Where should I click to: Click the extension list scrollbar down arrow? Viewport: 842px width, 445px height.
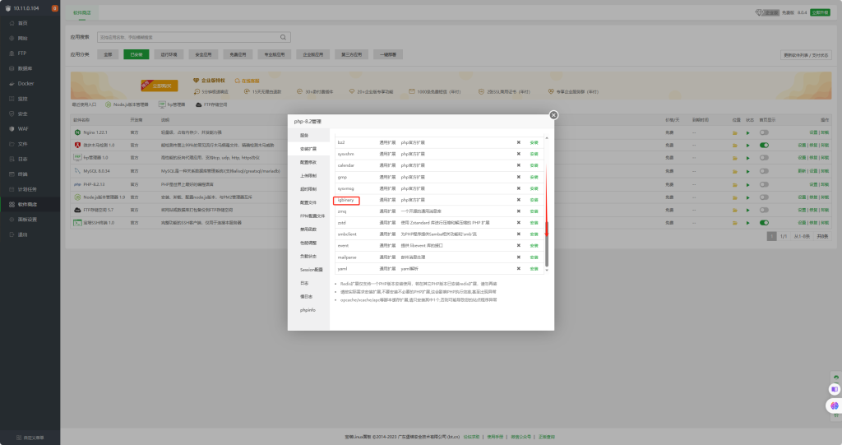pyautogui.click(x=547, y=271)
